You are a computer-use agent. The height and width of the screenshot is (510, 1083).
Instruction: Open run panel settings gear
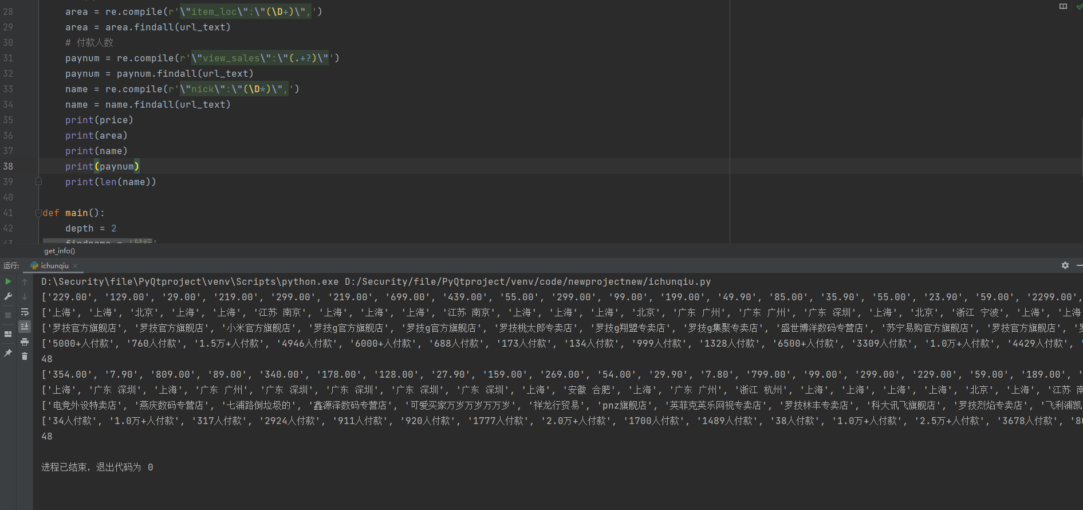pos(1065,265)
